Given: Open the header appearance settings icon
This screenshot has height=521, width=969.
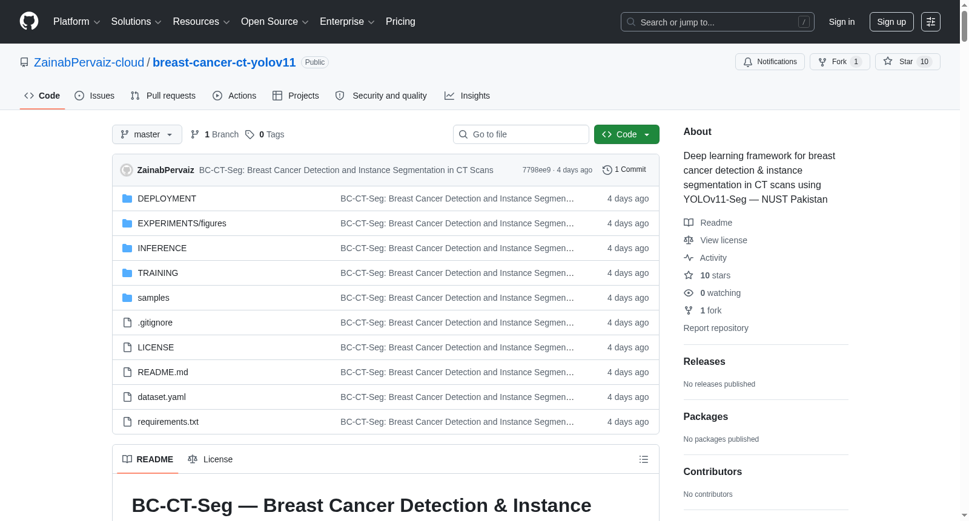Looking at the screenshot, I should (x=931, y=22).
